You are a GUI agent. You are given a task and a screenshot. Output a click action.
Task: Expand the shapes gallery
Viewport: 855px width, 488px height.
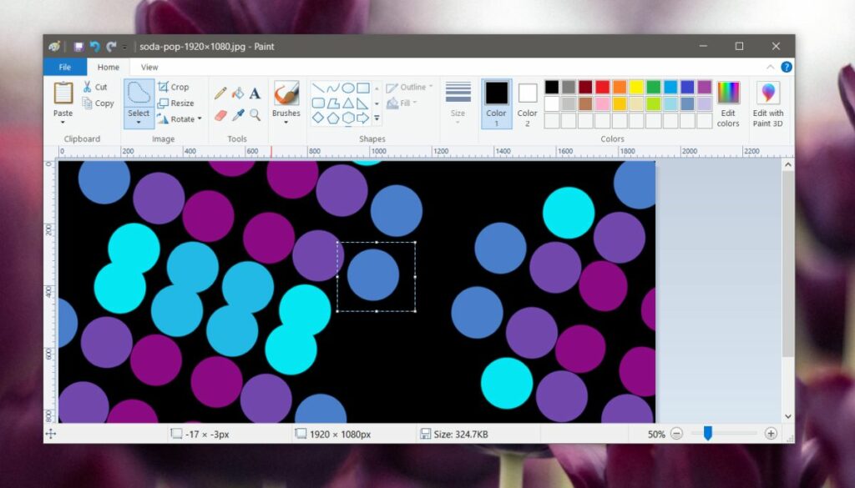point(376,117)
